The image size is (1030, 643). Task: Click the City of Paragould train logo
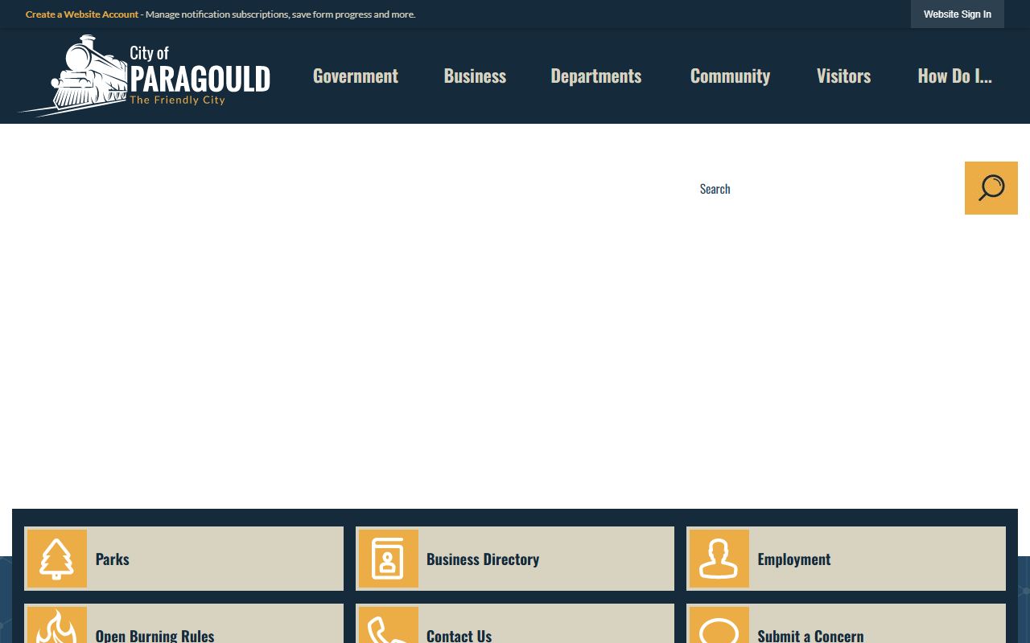click(144, 76)
